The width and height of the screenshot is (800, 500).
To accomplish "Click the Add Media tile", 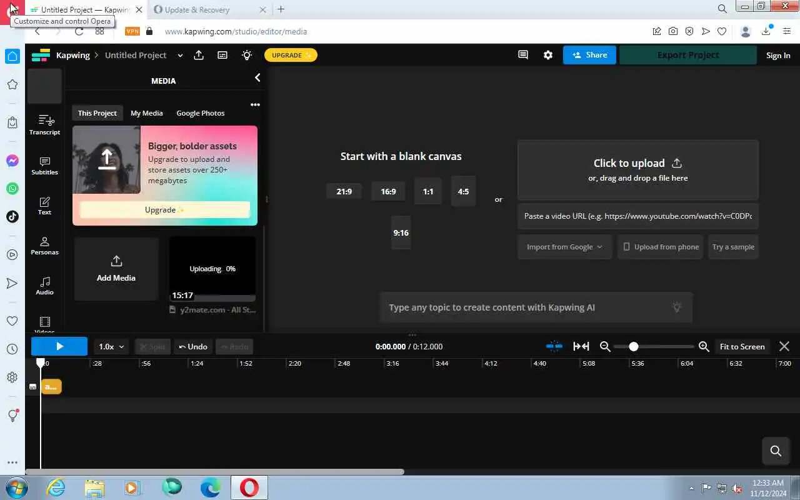I will tap(116, 269).
